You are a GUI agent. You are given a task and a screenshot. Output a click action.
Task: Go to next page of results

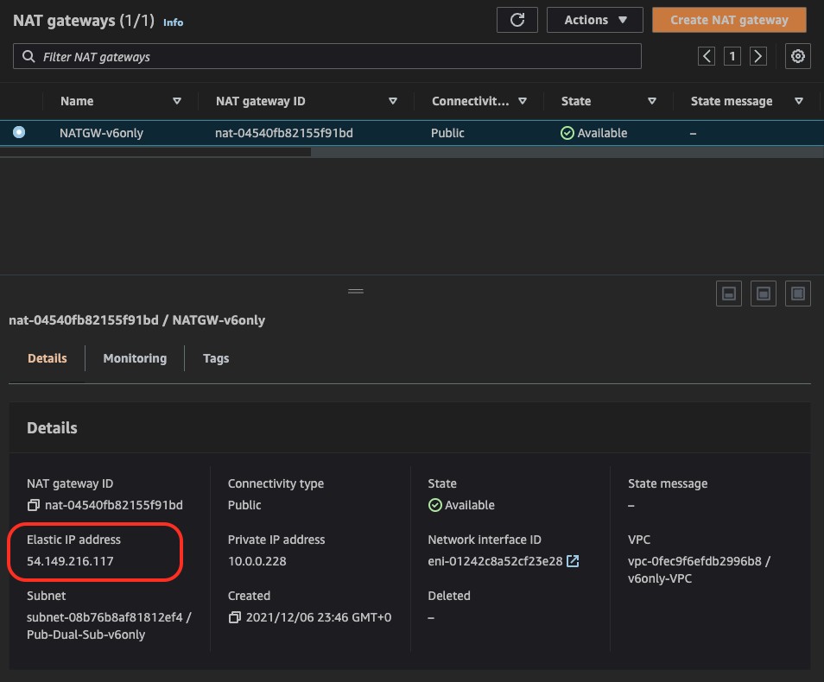click(x=757, y=56)
